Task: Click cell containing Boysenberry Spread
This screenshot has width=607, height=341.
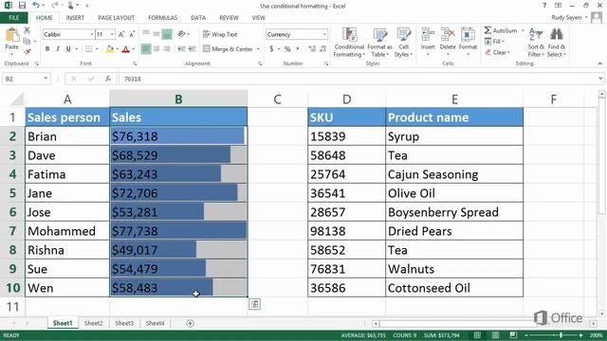Action: (454, 212)
